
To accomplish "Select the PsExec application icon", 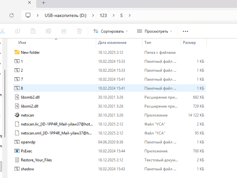I will [17, 151].
